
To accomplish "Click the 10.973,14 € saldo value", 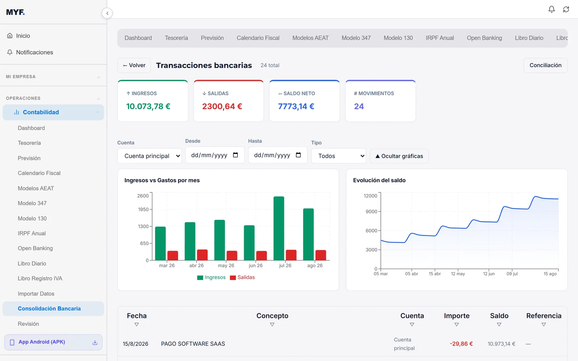I will 501,344.
